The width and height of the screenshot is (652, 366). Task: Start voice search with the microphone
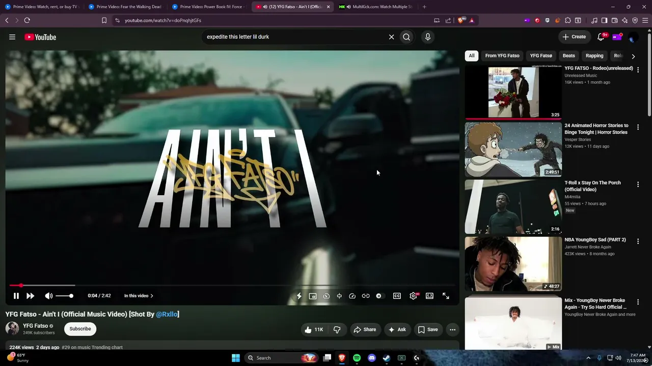[428, 37]
